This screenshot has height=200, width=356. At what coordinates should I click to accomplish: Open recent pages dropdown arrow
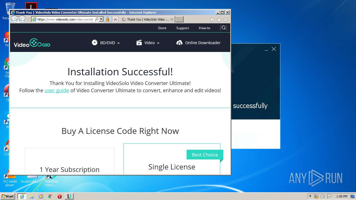pos(28,19)
